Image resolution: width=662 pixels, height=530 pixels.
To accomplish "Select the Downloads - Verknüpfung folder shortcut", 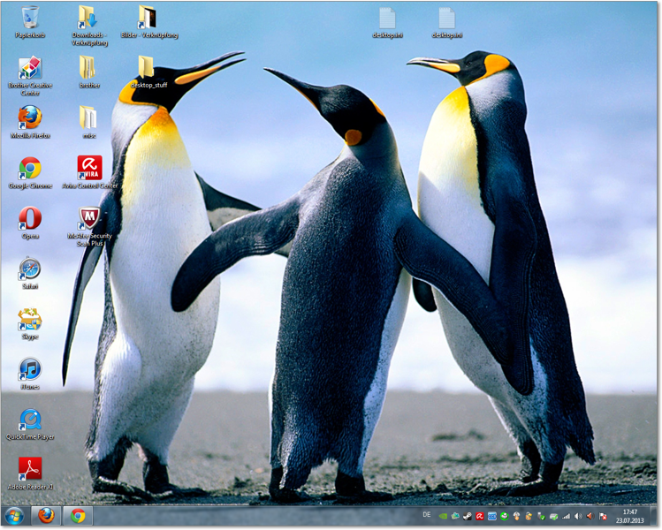I will click(x=88, y=18).
